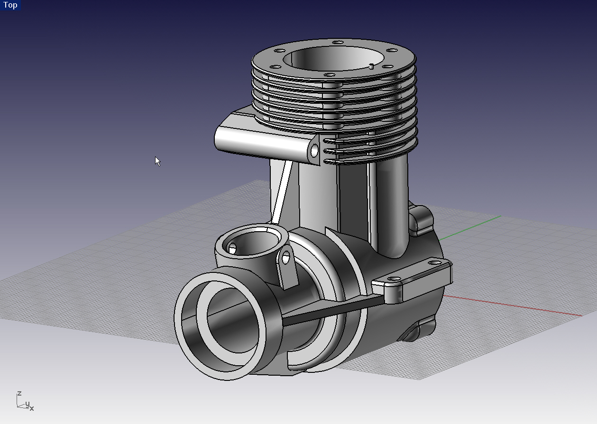Select the engine cylinder model in viewport
The width and height of the screenshot is (597, 424).
(x=313, y=208)
